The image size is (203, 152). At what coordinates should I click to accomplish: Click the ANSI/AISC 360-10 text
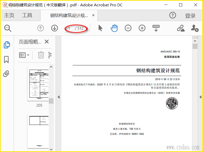170,52
